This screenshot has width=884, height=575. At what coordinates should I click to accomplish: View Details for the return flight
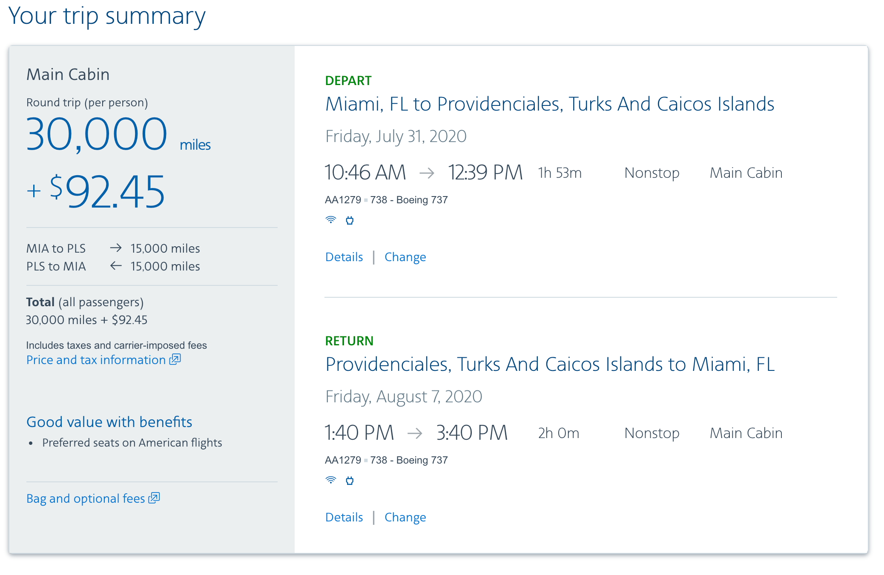click(344, 517)
